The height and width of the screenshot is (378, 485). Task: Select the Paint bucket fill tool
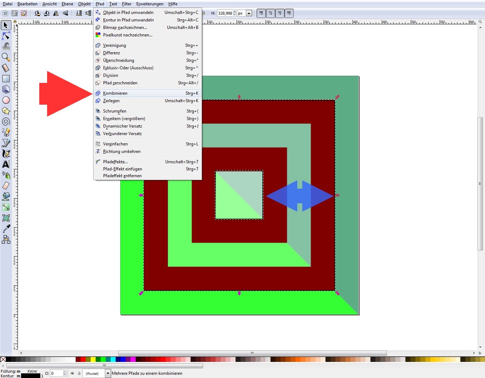tap(6, 197)
